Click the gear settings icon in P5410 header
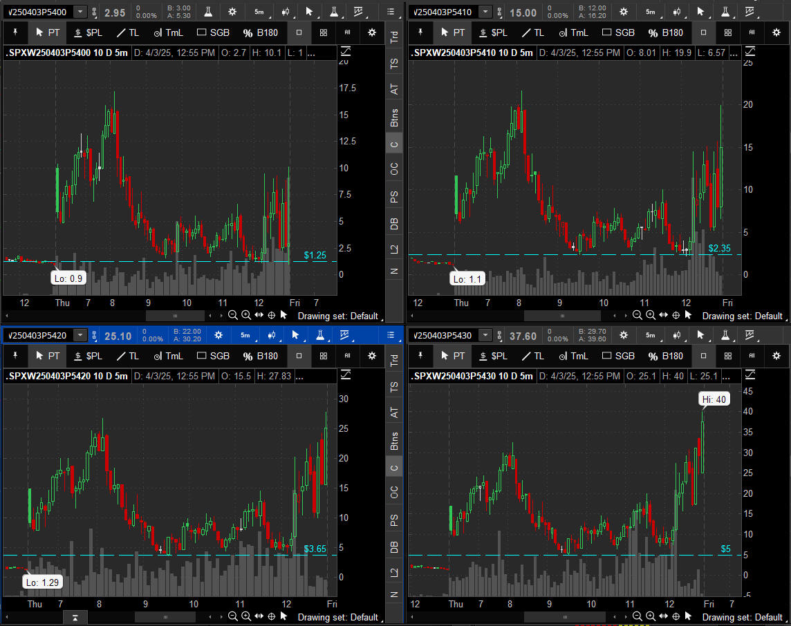 point(624,12)
